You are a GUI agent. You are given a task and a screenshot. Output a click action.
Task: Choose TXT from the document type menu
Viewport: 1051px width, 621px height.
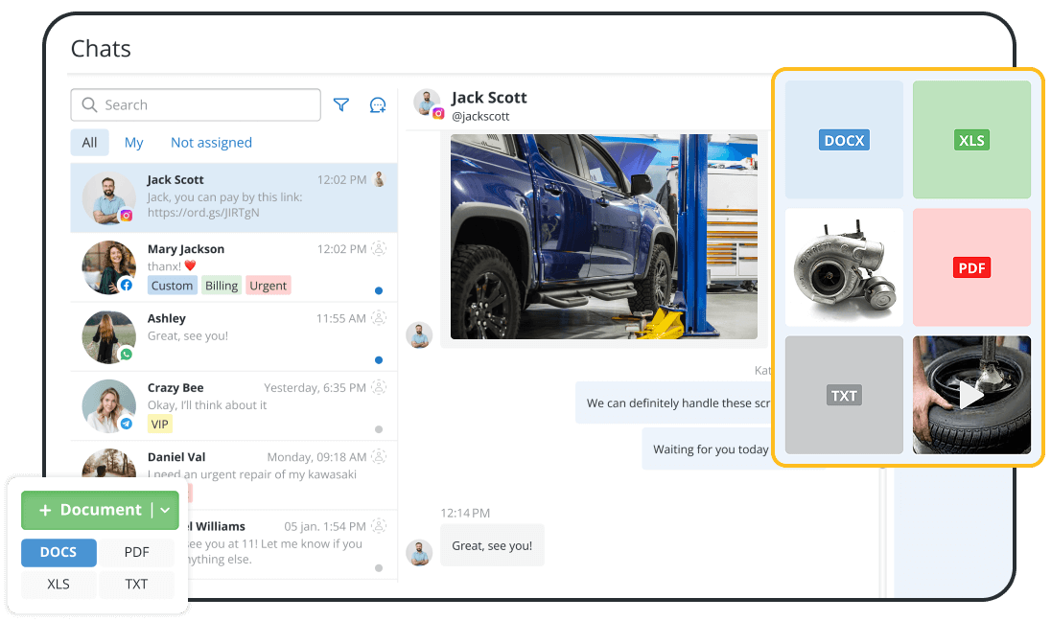tap(136, 584)
